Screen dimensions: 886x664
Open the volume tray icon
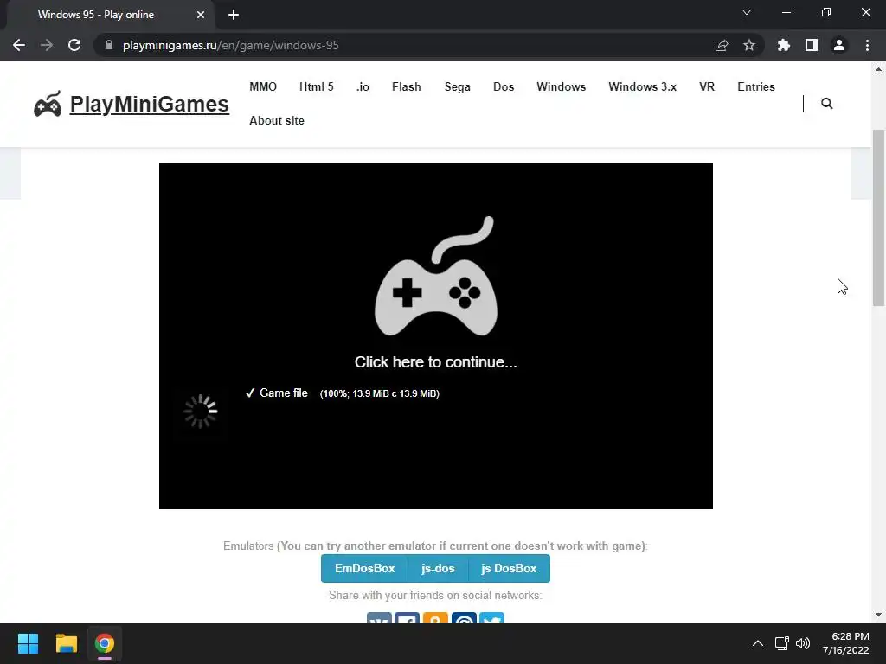803,643
